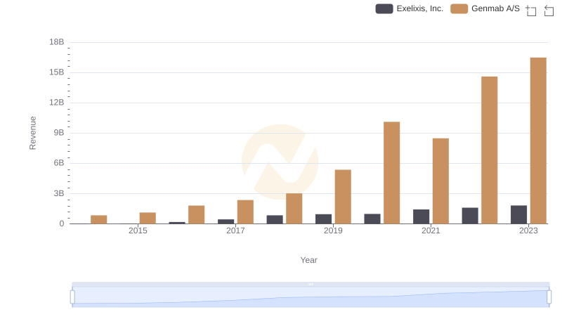Click Exelixis bar for 2020
The width and height of the screenshot is (562, 324).
372,219
